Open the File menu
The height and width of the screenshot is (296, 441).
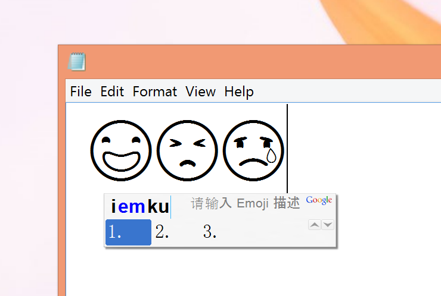[81, 92]
